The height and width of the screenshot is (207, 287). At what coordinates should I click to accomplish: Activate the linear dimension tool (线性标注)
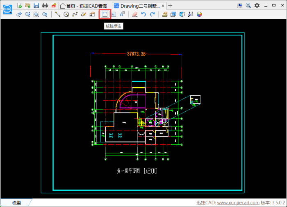tap(105, 14)
